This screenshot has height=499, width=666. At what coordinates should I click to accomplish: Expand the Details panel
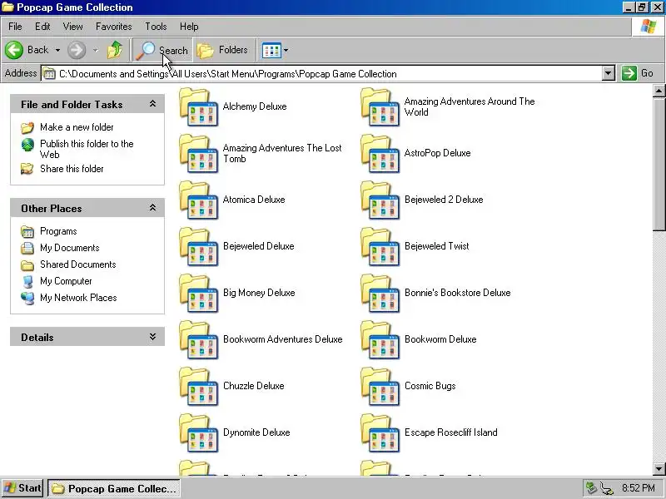152,337
